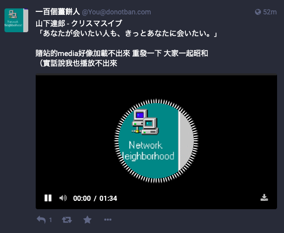The width and height of the screenshot is (284, 233).
Task: Click the 01:34 total duration label
Action: 108,198
